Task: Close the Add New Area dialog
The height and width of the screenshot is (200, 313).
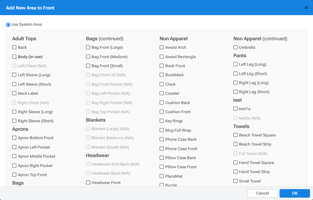Action: coord(306,8)
